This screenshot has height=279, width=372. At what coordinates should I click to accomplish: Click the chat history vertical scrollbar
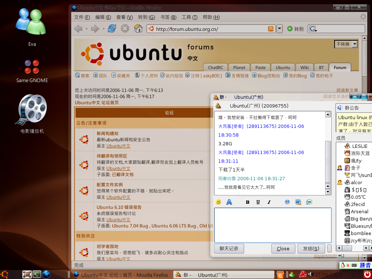click(328, 162)
